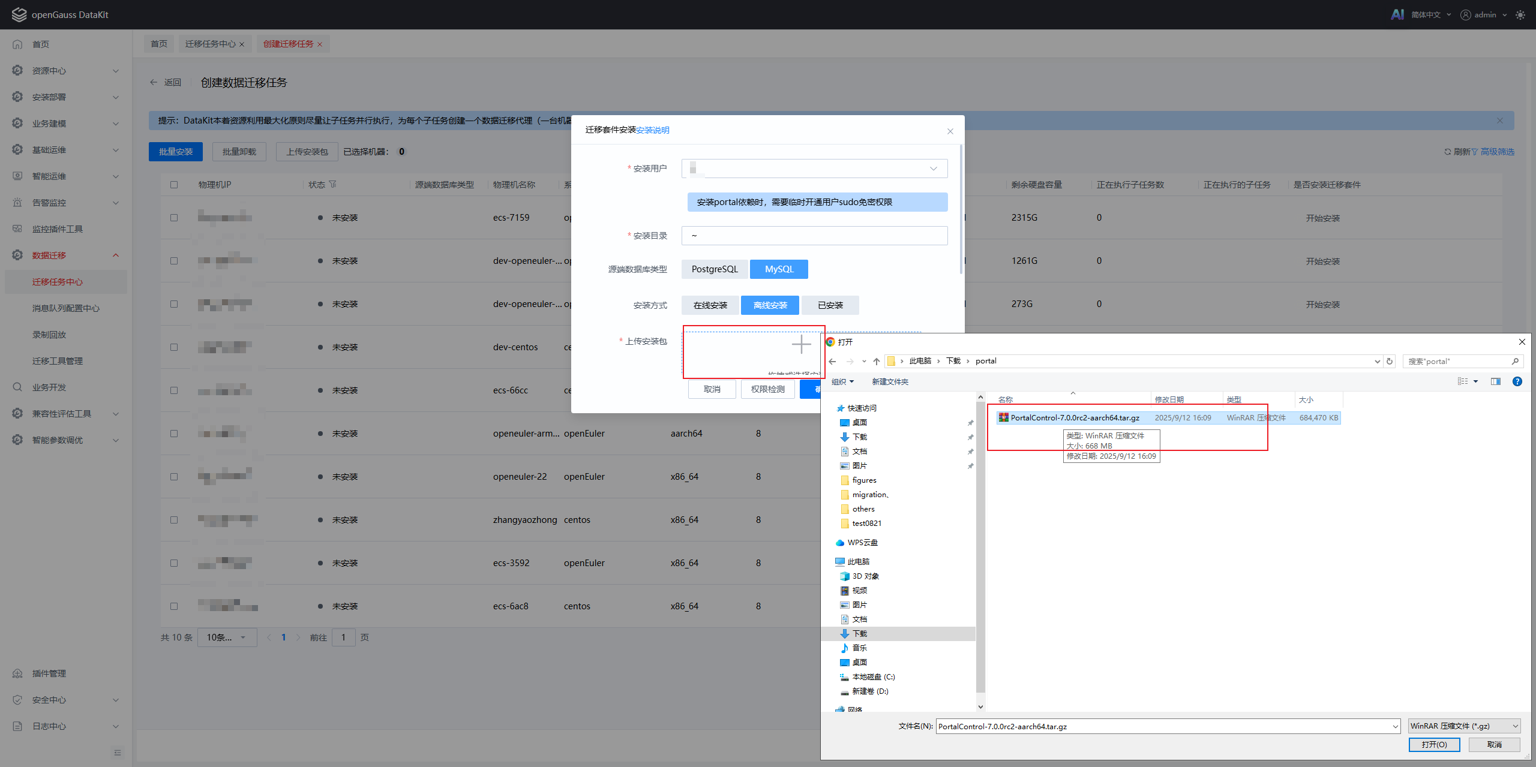
Task: Collapse the sidebar using bottom menu icon
Action: click(x=118, y=753)
